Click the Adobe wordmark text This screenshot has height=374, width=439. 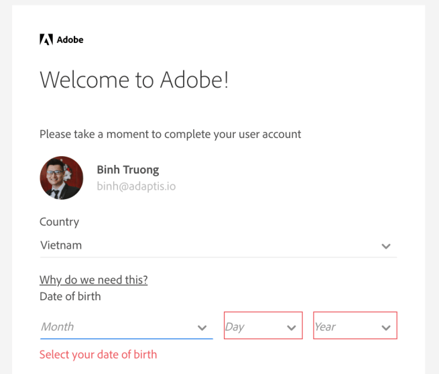click(70, 40)
